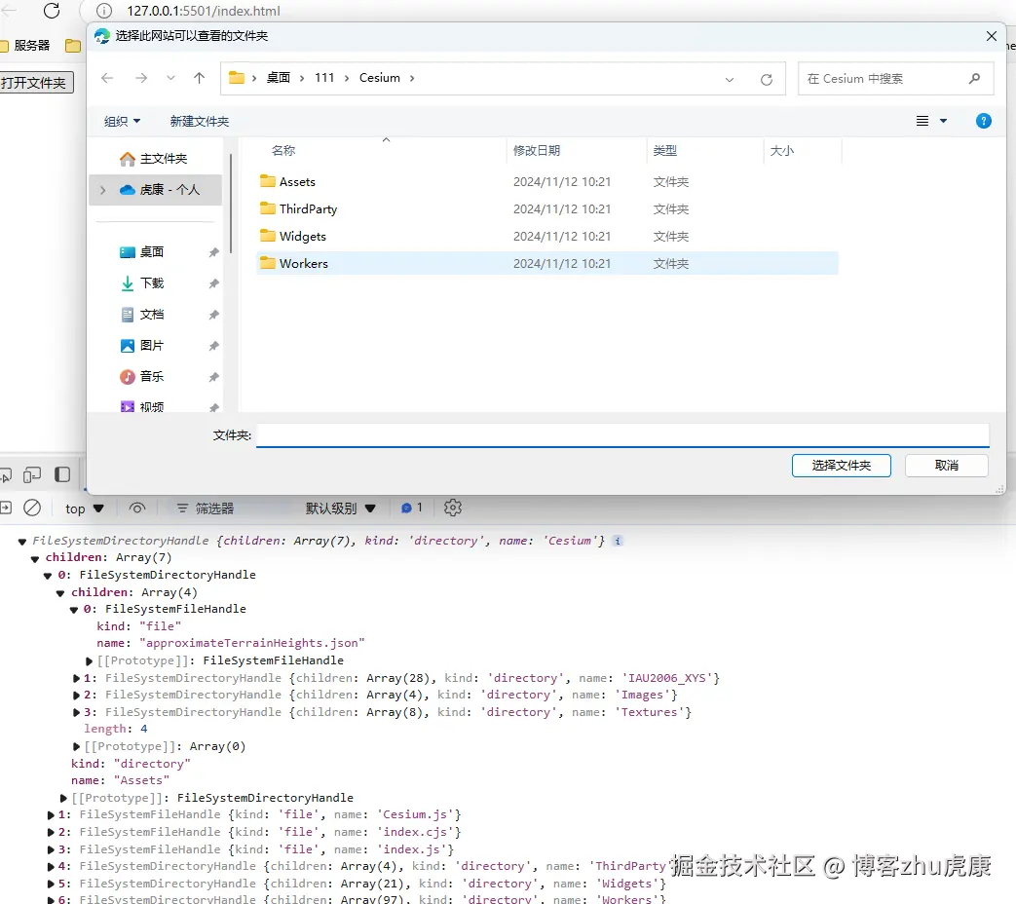Viewport: 1016px width, 904px height.
Task: Expand the IAU2006_XYS directory entry
Action: pyautogui.click(x=76, y=678)
